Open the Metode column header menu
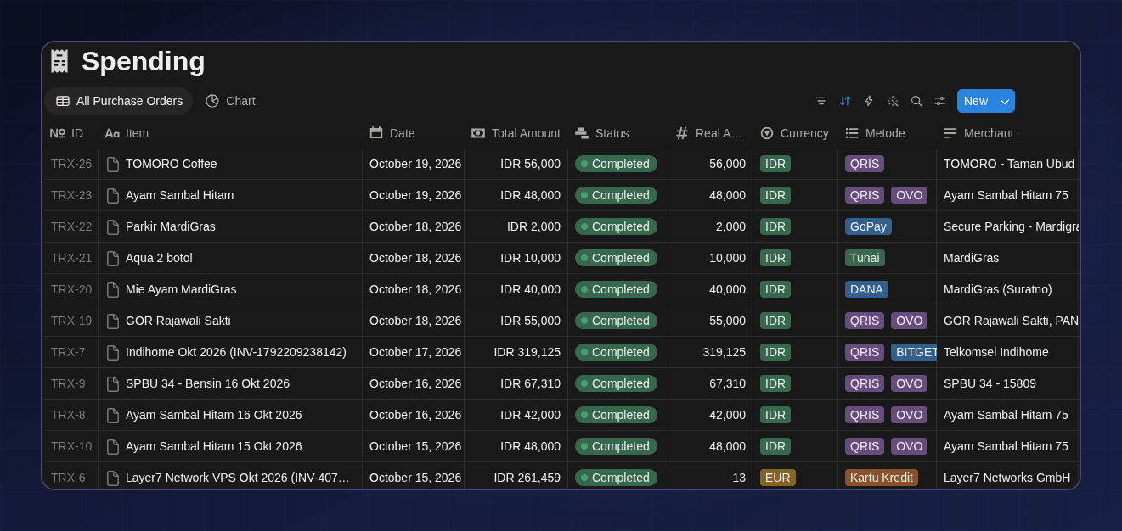This screenshot has width=1122, height=531. click(x=887, y=133)
